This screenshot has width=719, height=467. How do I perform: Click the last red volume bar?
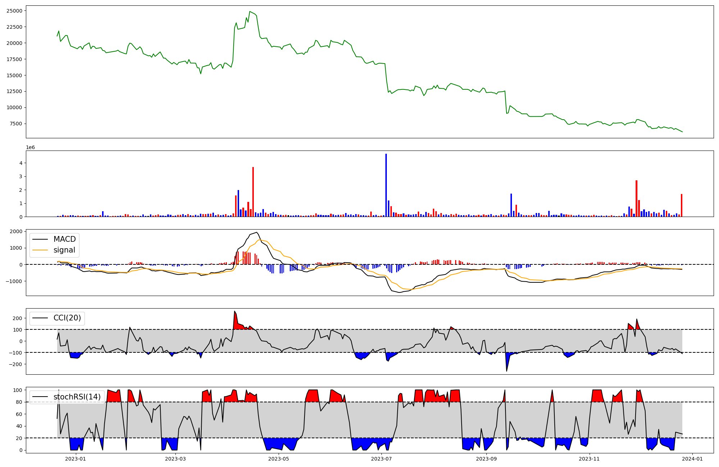click(681, 205)
